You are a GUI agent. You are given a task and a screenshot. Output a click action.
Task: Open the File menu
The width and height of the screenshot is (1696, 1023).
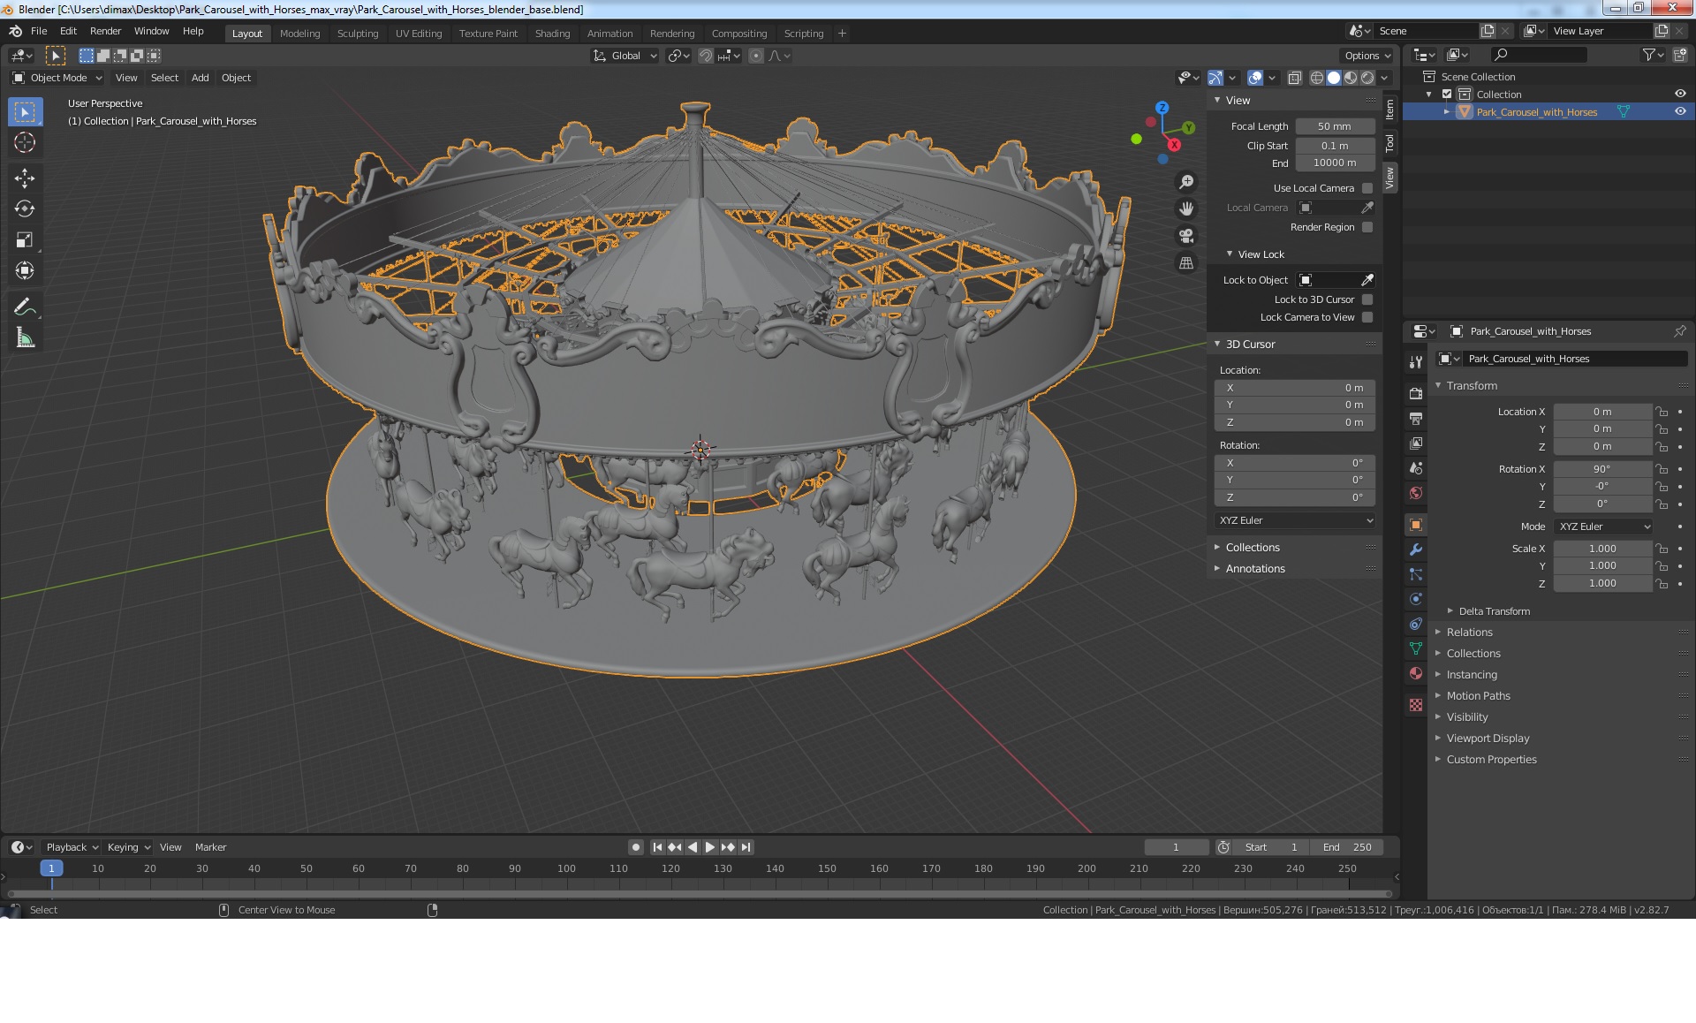[39, 31]
